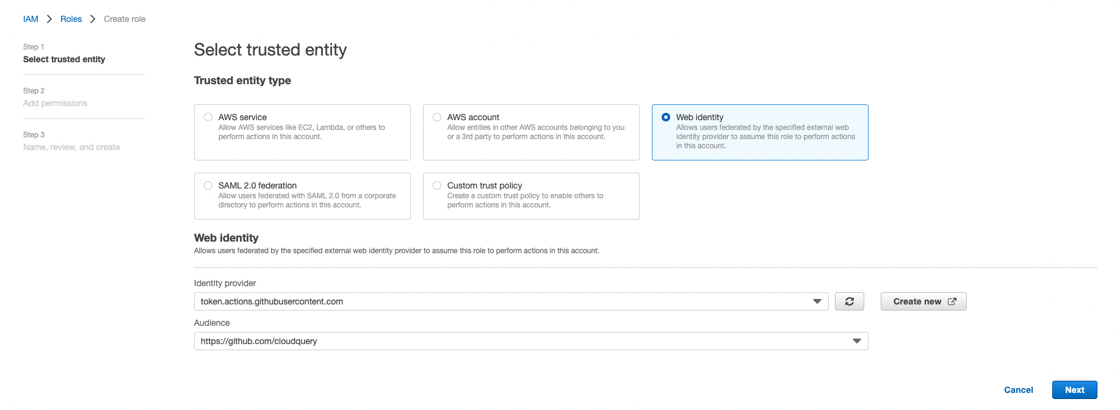
Task: Cancel the role creation
Action: point(1018,389)
